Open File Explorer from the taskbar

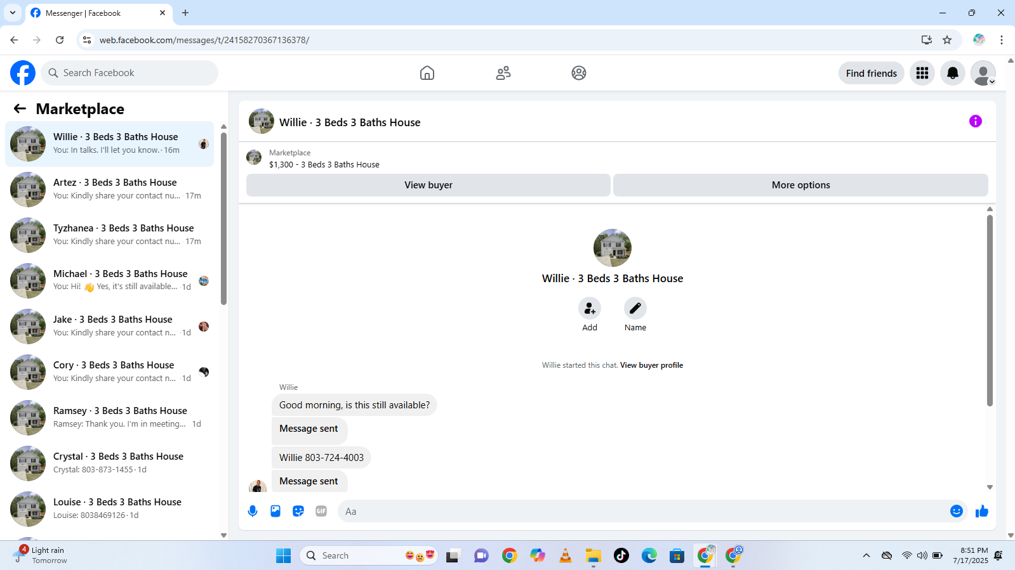(x=593, y=555)
